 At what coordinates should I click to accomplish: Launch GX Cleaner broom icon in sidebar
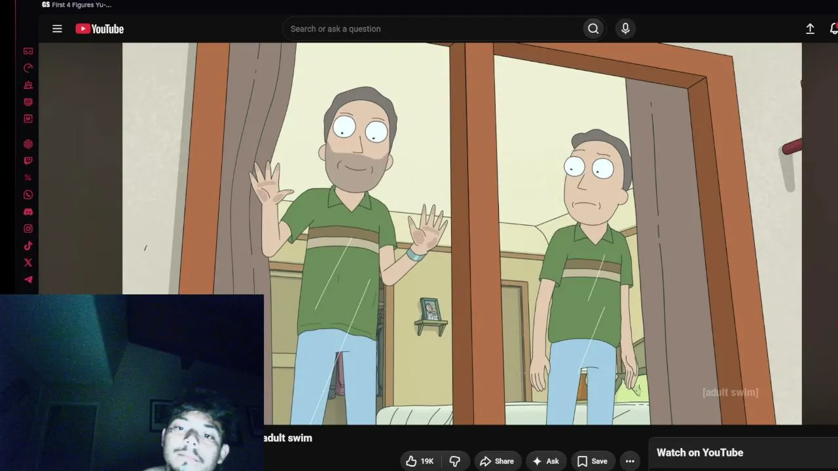28,85
